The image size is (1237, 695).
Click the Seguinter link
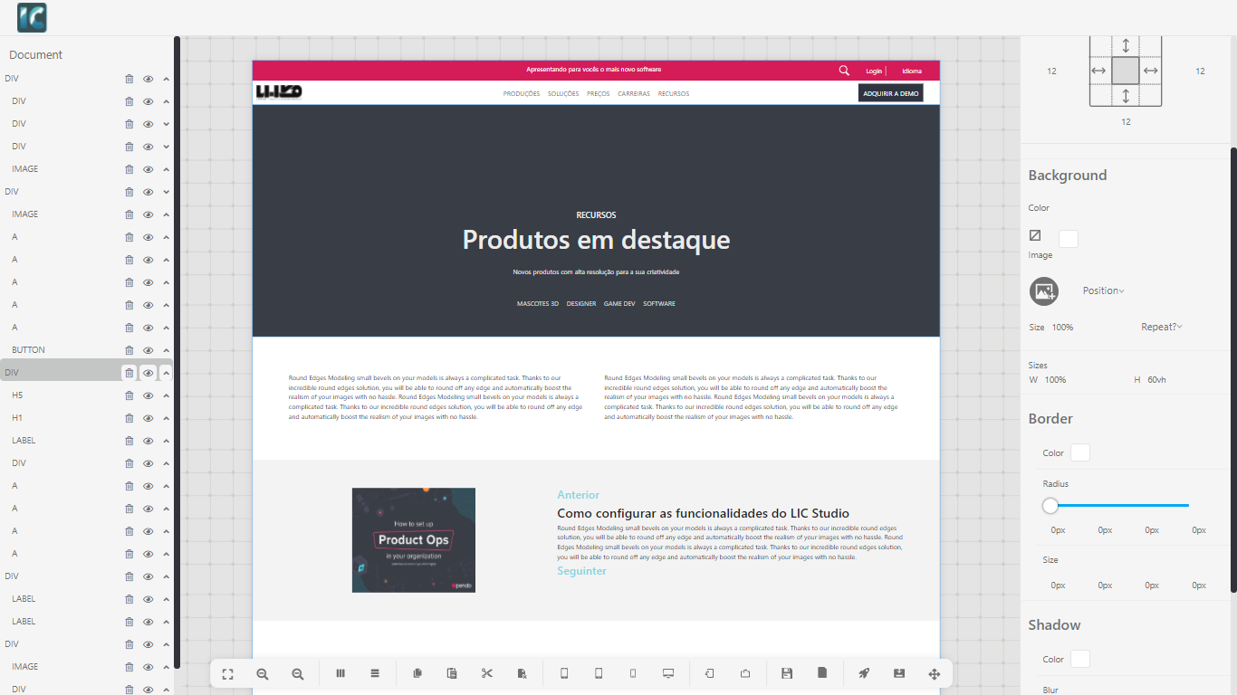582,571
